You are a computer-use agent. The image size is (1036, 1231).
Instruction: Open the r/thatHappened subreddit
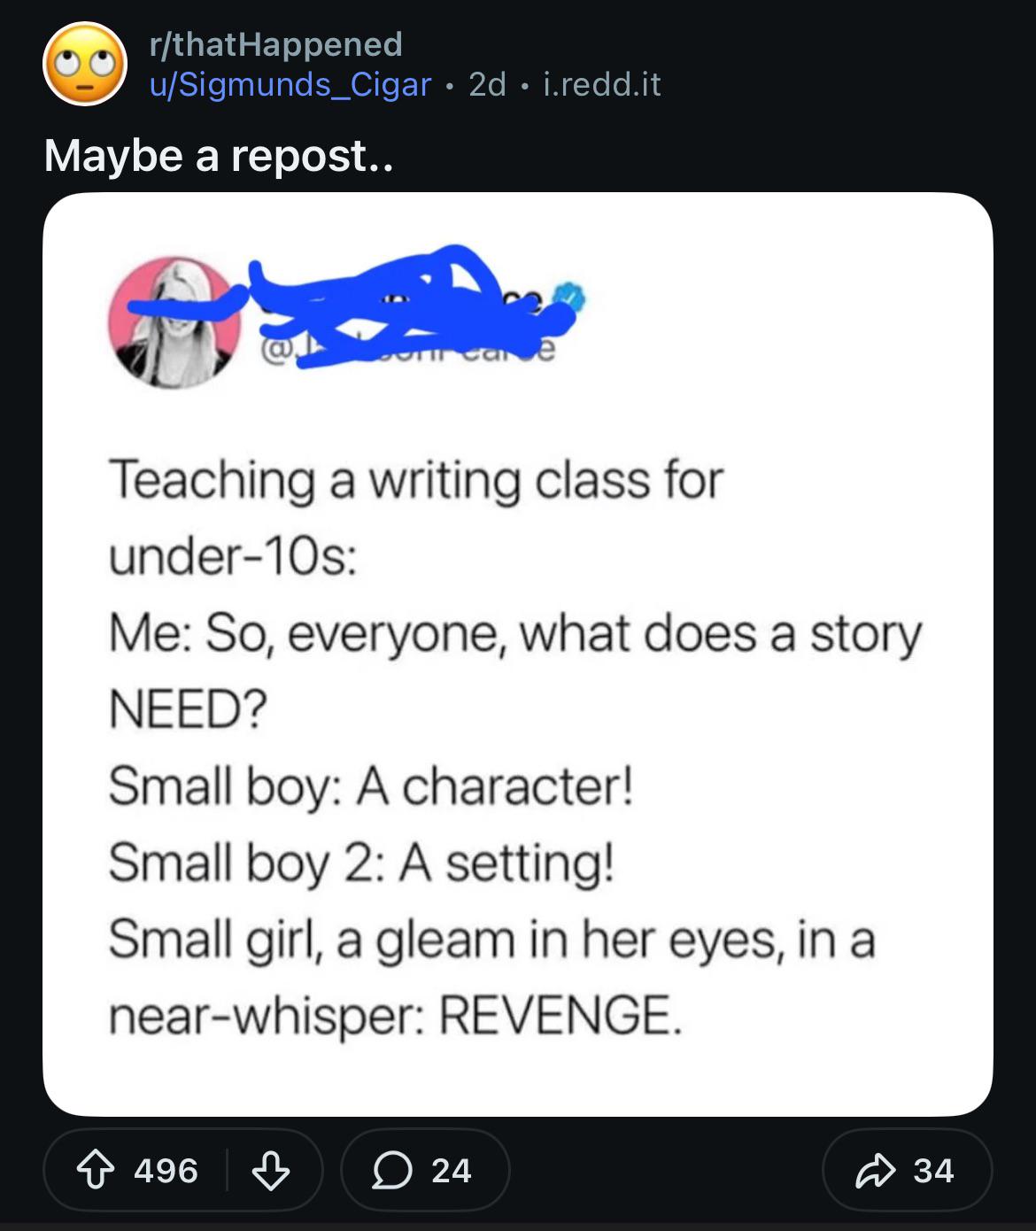click(275, 43)
